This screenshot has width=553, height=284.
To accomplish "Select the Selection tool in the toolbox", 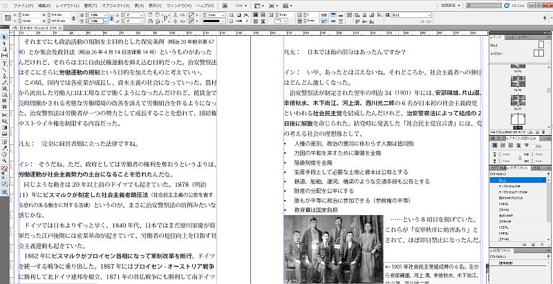I will [4, 36].
